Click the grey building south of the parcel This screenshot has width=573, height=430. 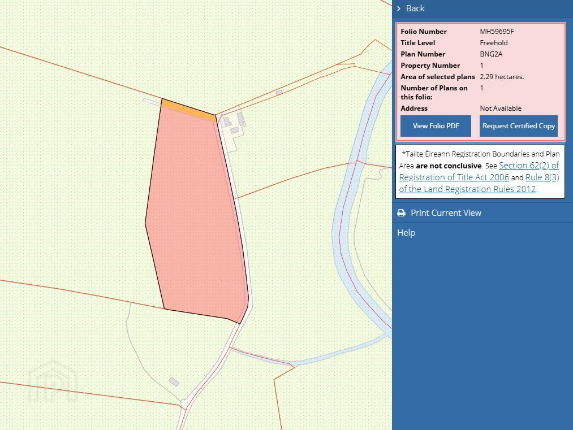(174, 382)
